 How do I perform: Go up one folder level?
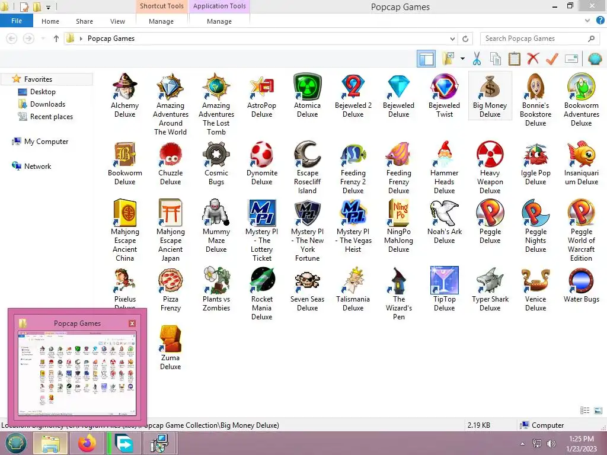tap(56, 39)
